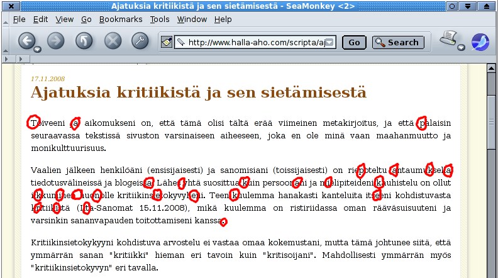Click the vertical scrollbar thumb
This screenshot has height=278, width=498.
coord(491,122)
